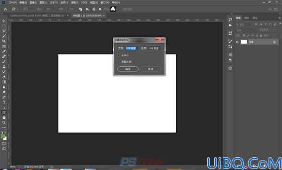Open the 文件(F) menu

pos(13,2)
